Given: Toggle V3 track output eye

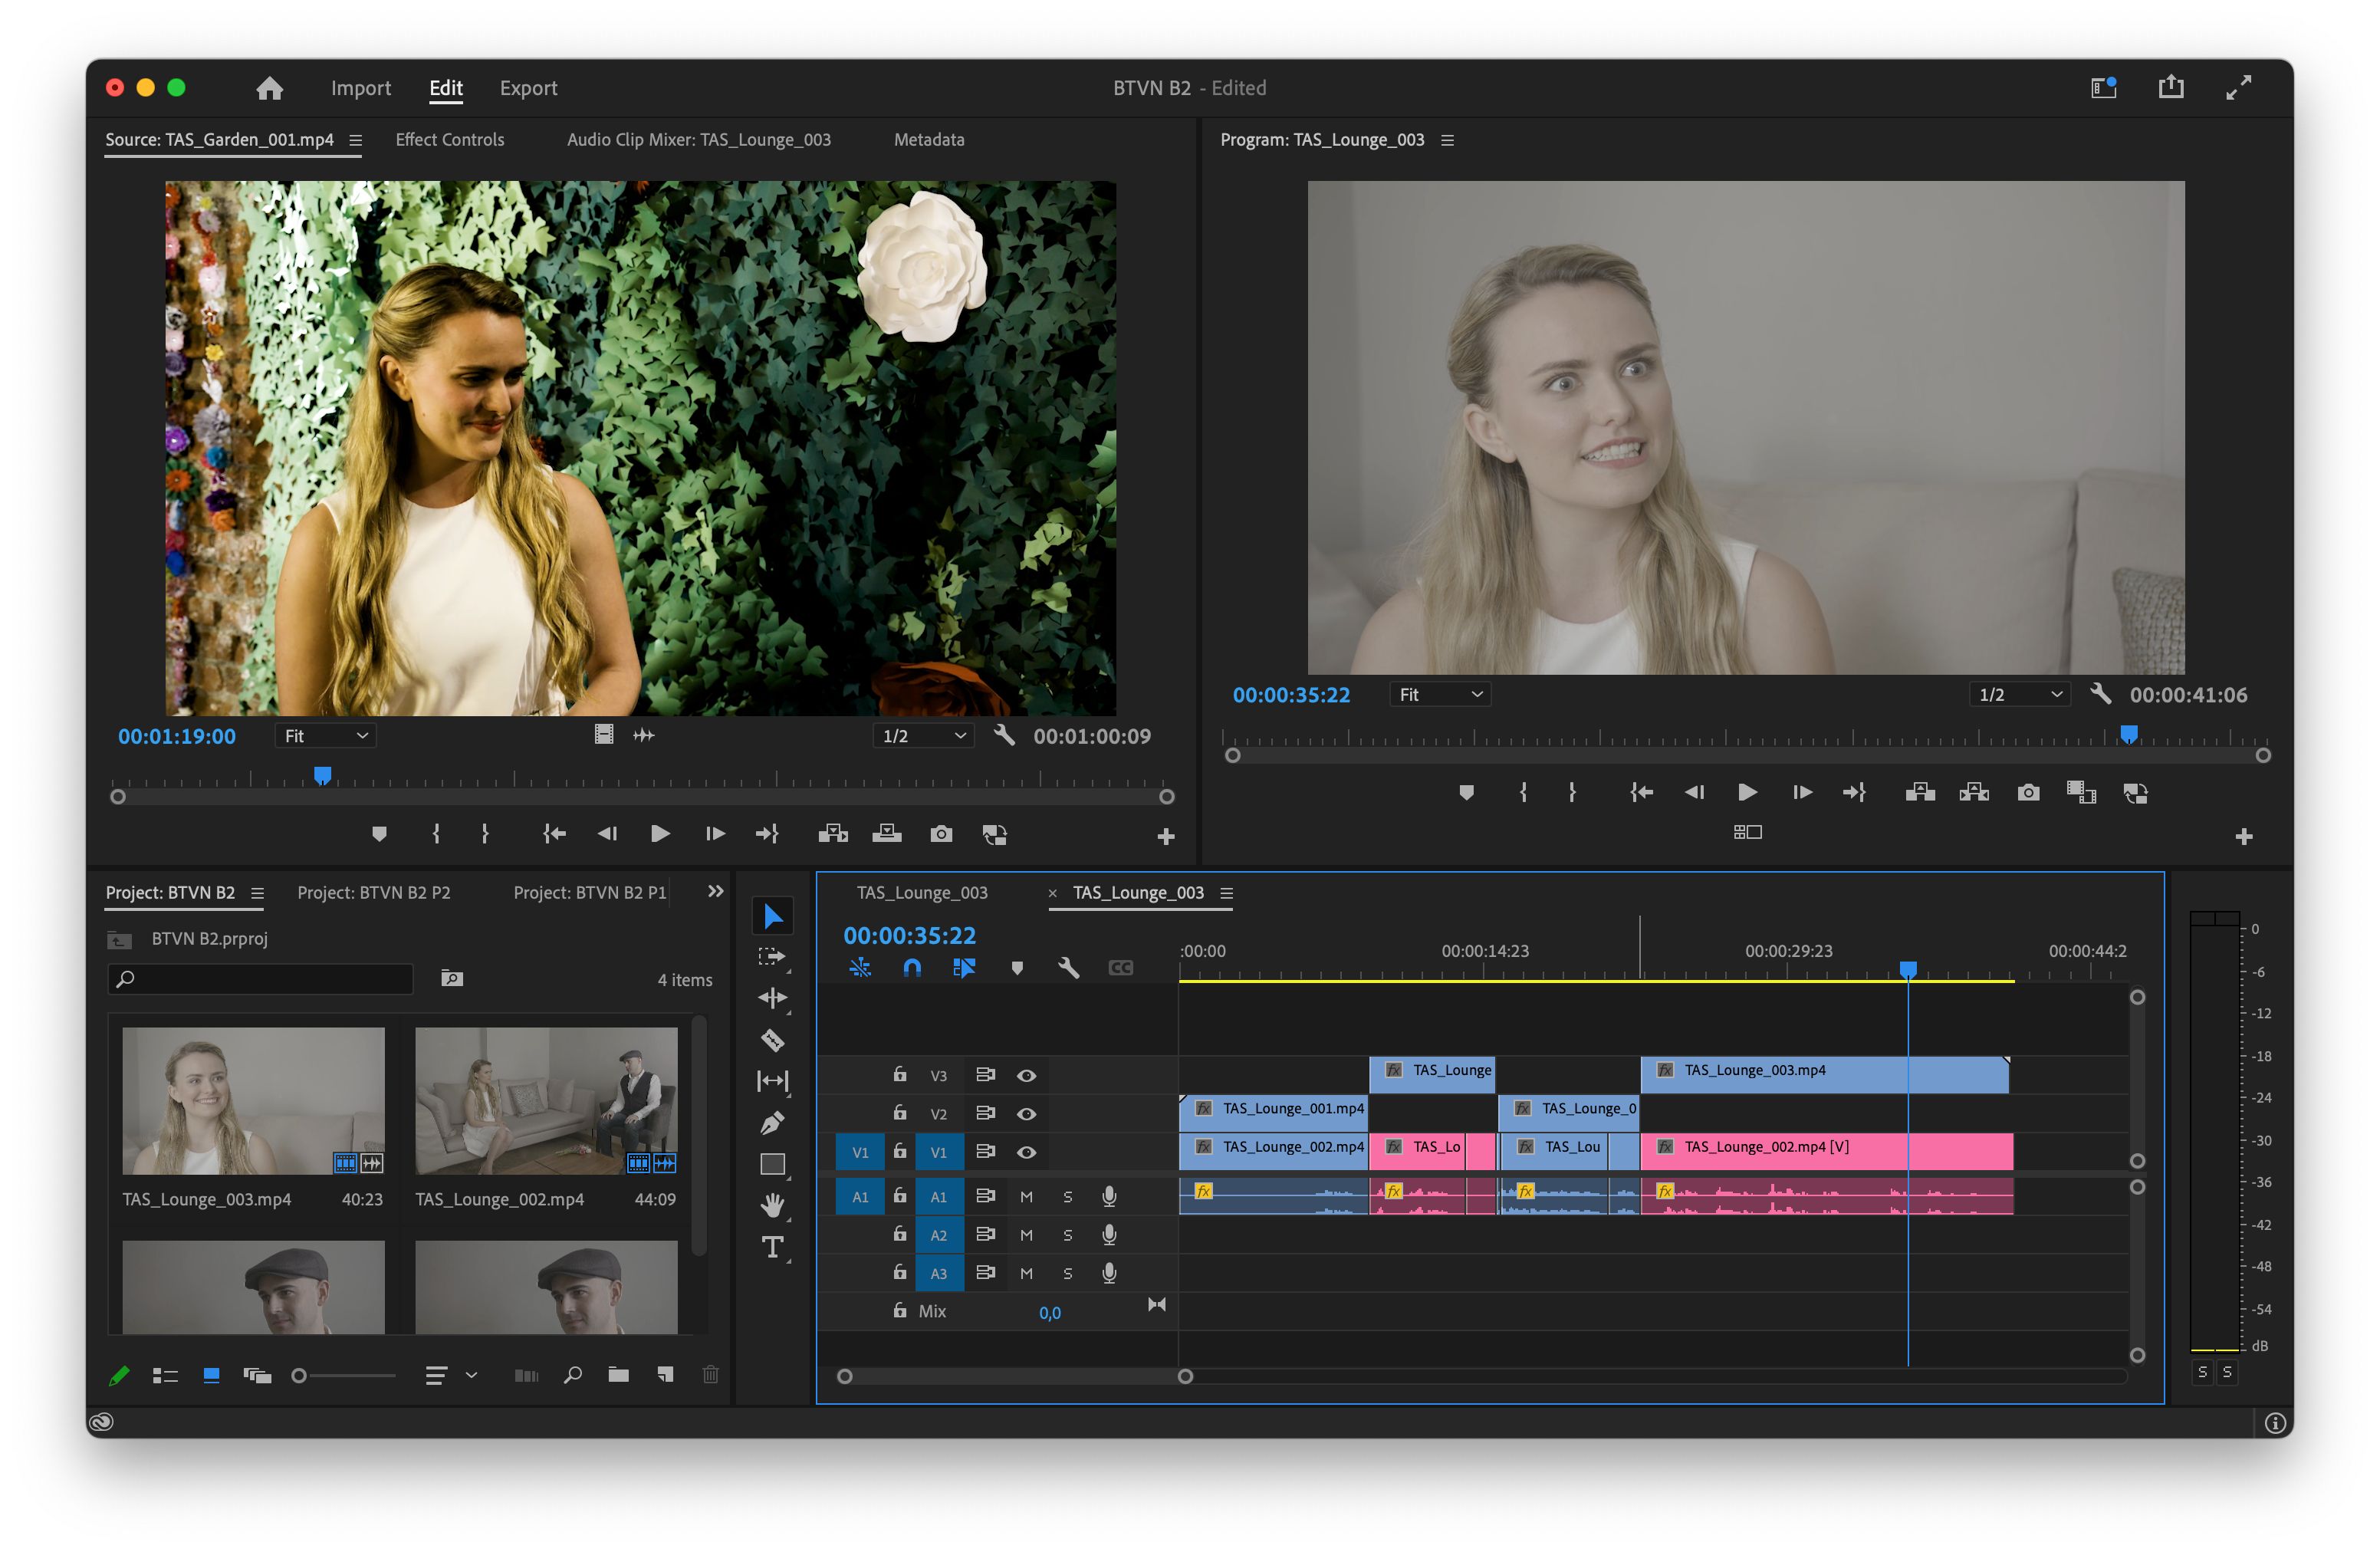Looking at the screenshot, I should point(1026,1076).
